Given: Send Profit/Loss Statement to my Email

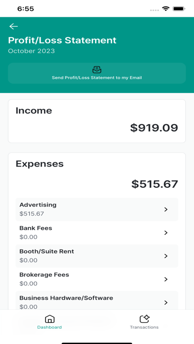Looking at the screenshot, I should coord(97,73).
